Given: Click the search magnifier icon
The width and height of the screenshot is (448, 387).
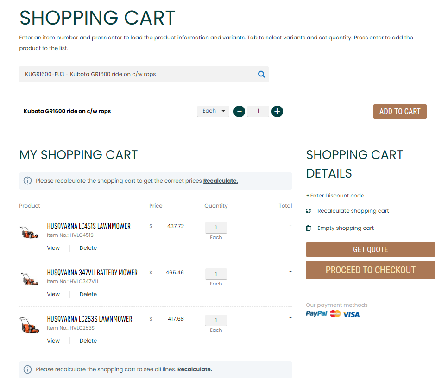Looking at the screenshot, I should tap(261, 74).
